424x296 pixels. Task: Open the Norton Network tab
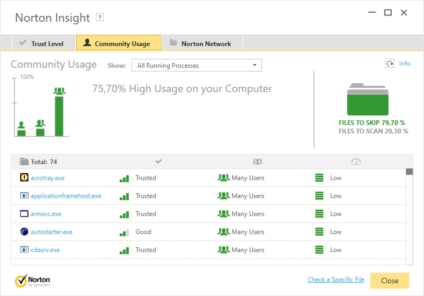(201, 43)
